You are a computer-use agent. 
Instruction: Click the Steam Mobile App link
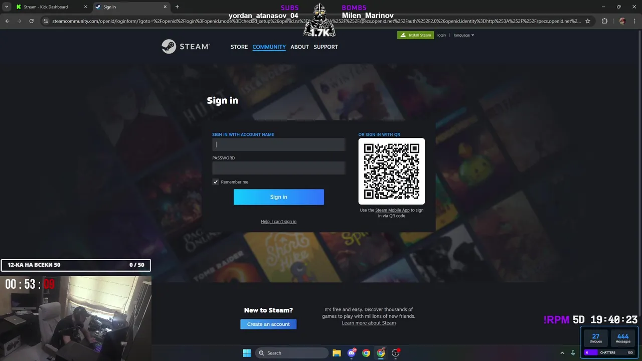392,210
